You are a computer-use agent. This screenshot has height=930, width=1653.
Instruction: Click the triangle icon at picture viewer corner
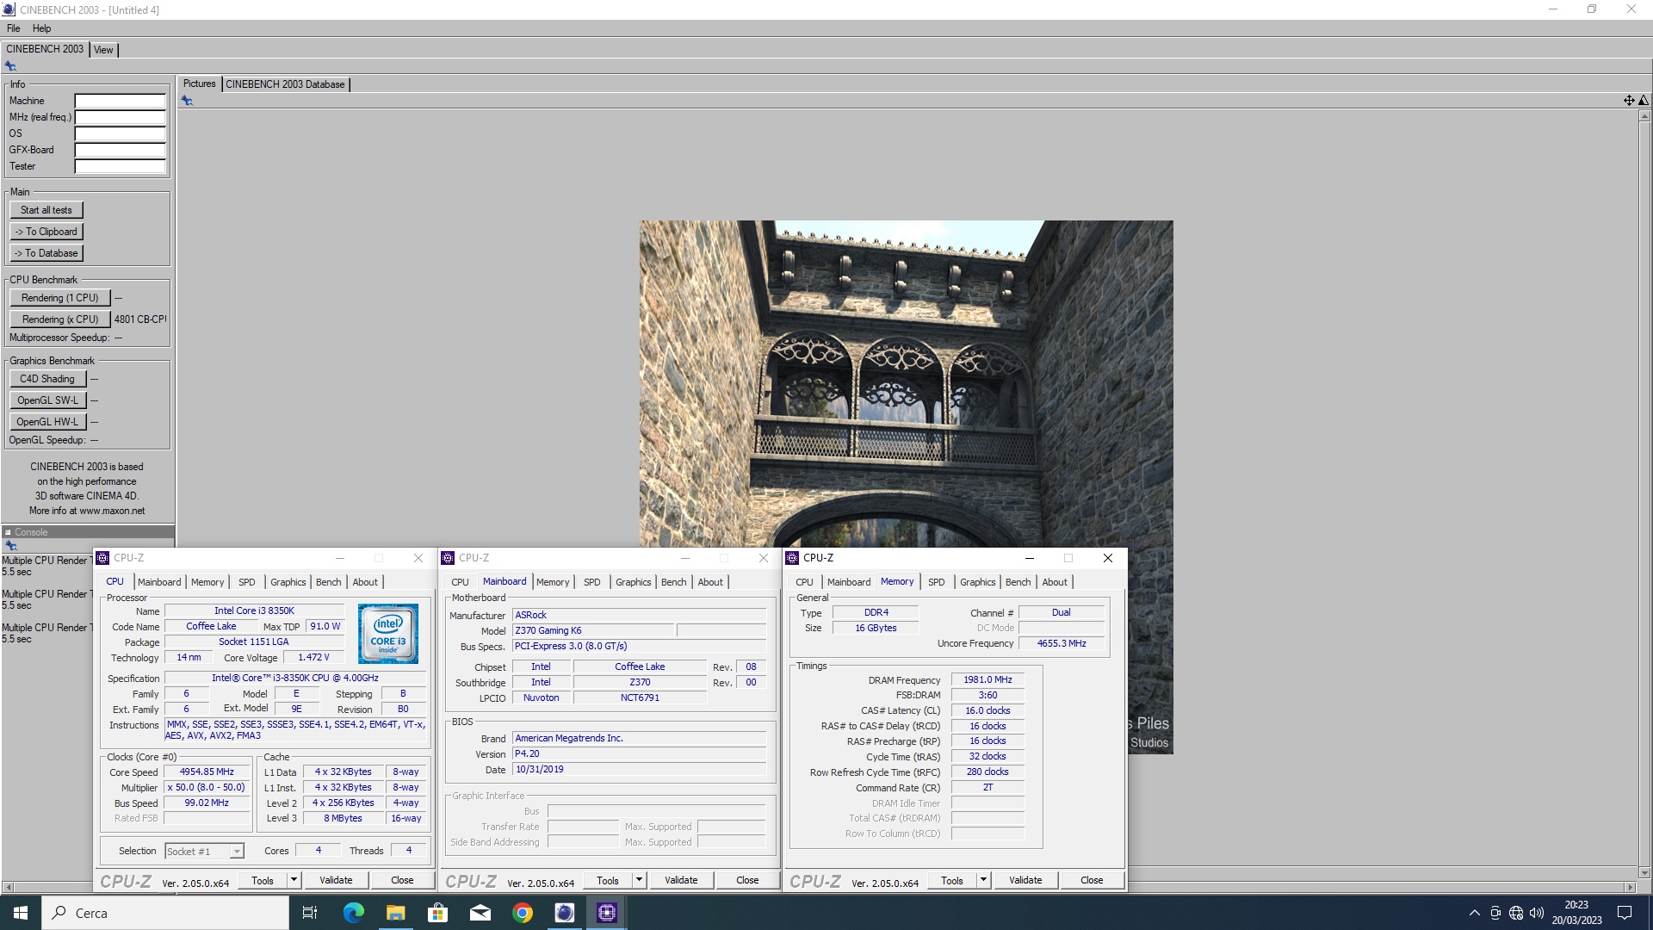[1644, 101]
